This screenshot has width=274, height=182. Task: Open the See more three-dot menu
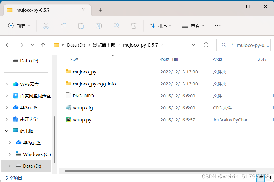218,26
